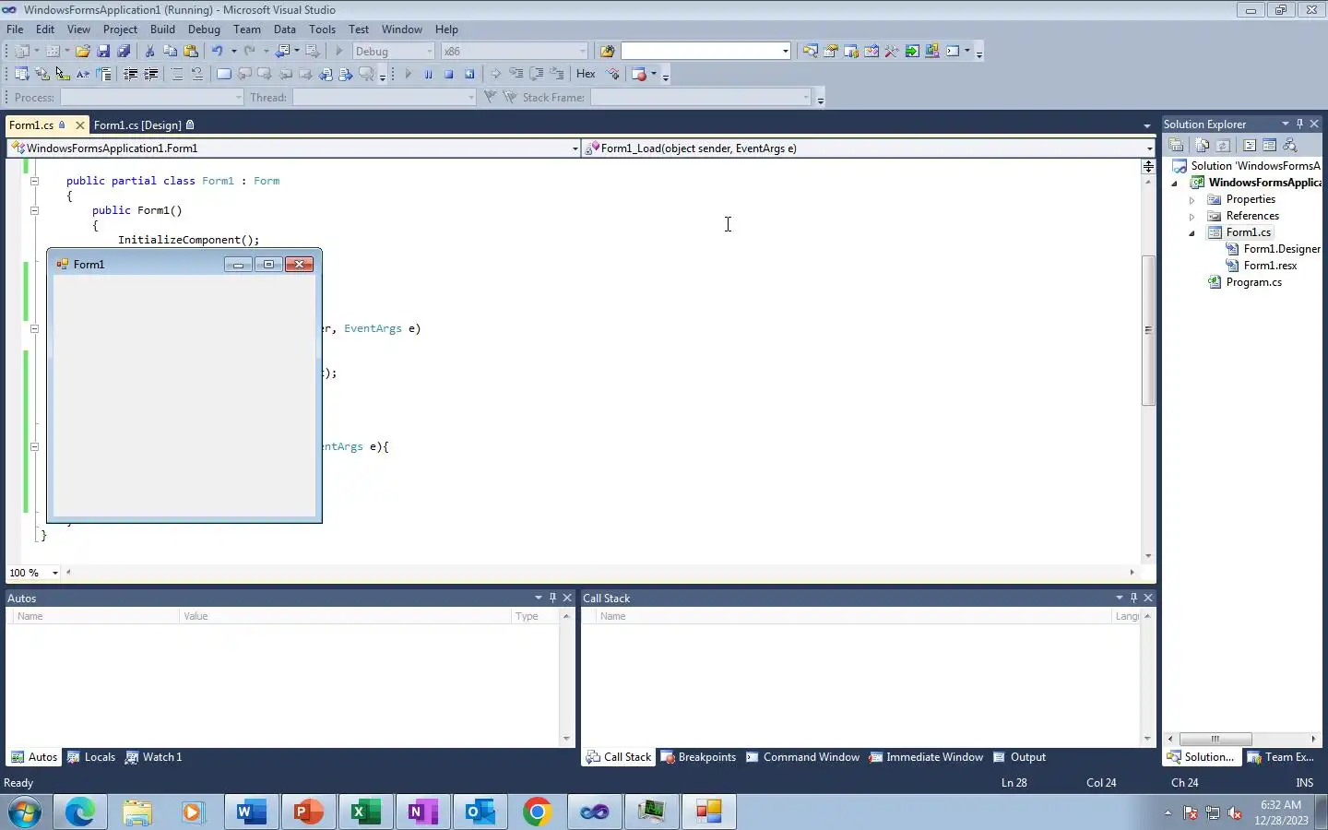Click the Windows Start button
This screenshot has height=830, width=1328.
(x=25, y=812)
